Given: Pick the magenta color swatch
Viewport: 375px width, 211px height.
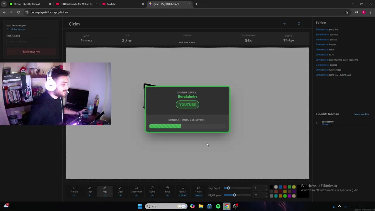Looking at the screenshot, I should click(x=289, y=196).
